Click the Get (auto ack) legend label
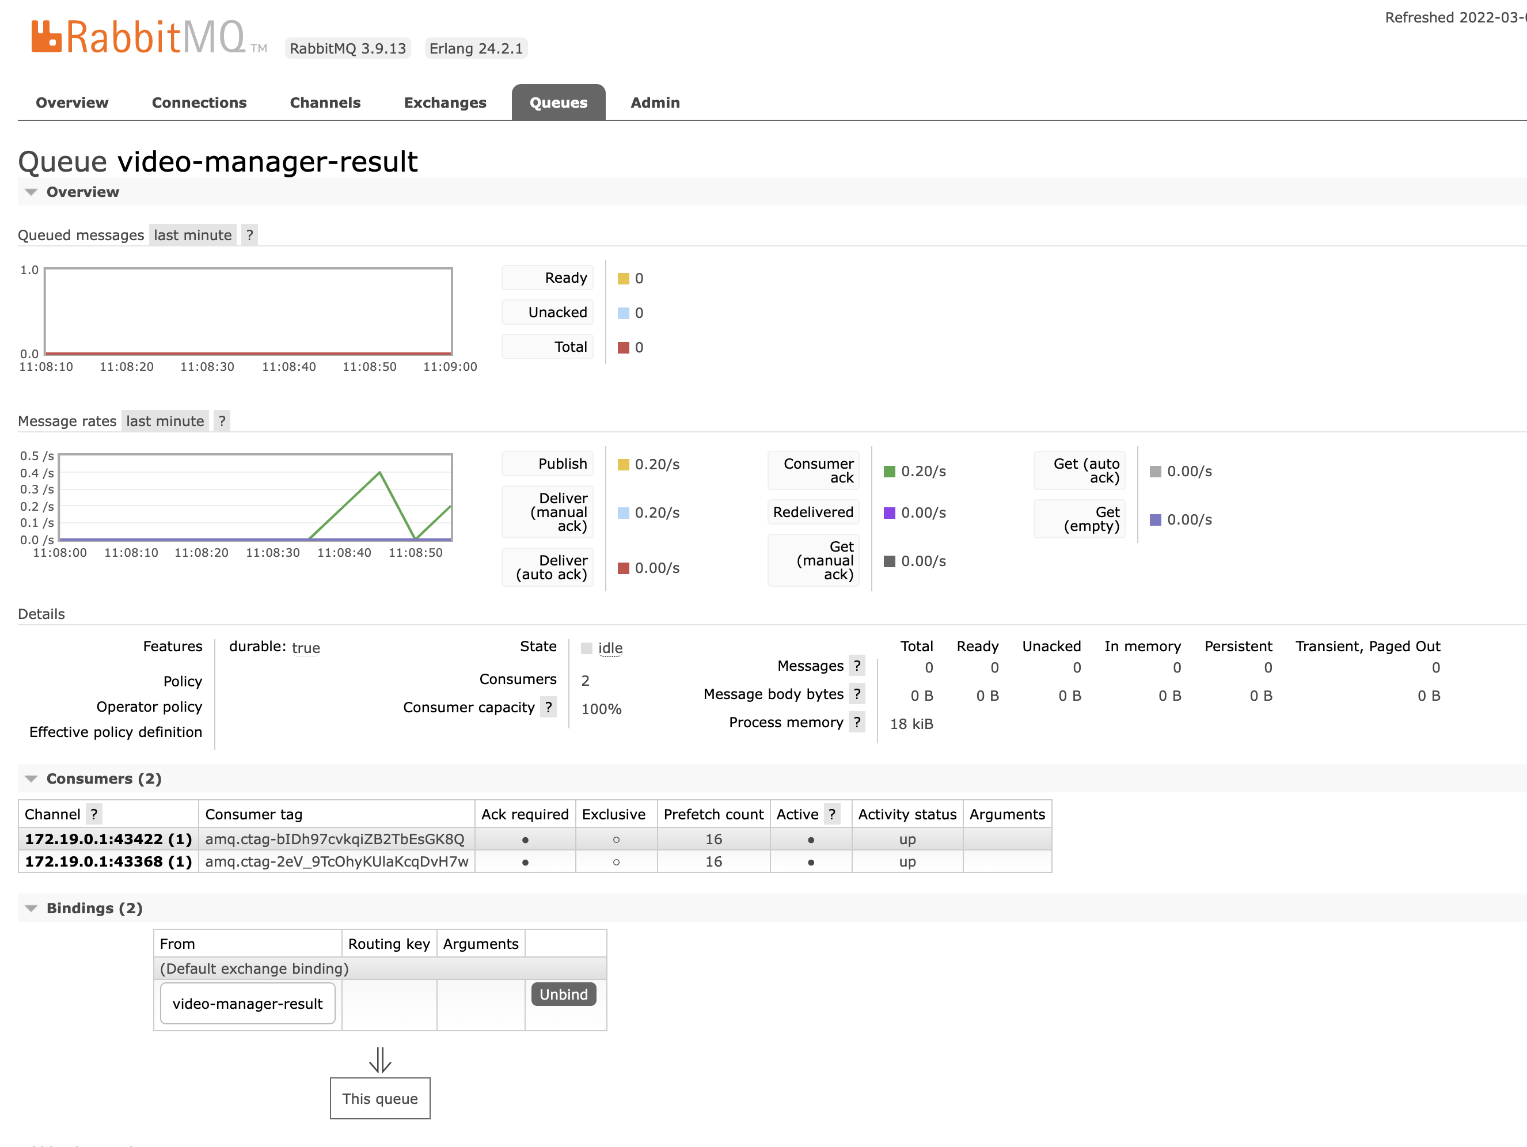1527x1147 pixels. click(x=1080, y=470)
